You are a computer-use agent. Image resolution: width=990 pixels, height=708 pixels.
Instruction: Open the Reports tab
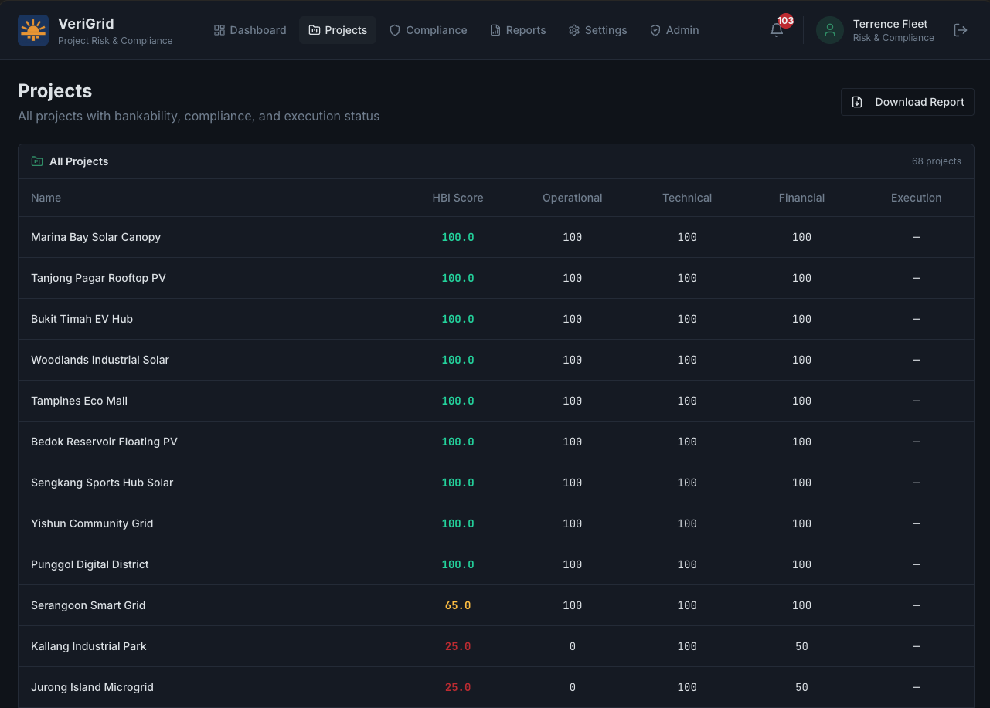coord(518,30)
